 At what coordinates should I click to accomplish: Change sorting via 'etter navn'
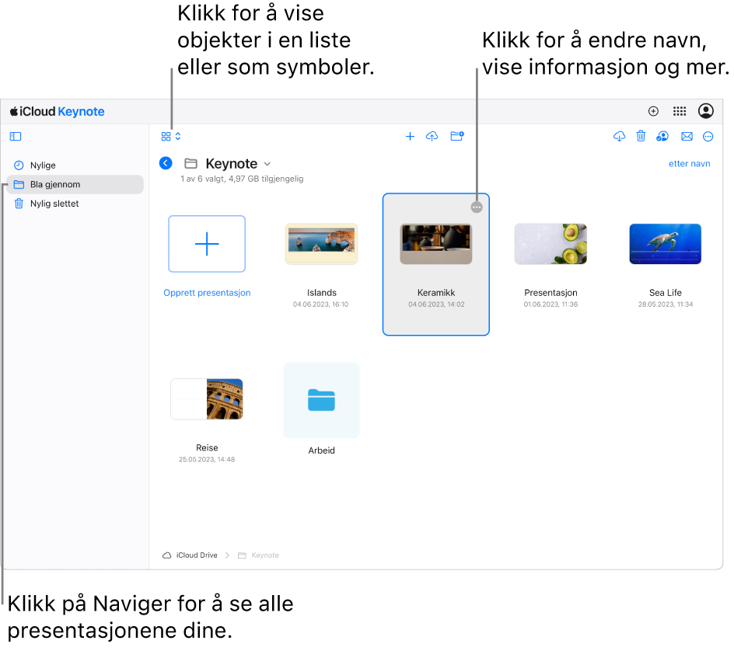click(x=689, y=164)
